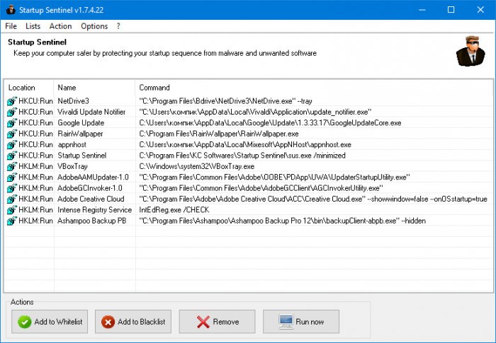Click the Add to Blacklist button

pos(133,322)
